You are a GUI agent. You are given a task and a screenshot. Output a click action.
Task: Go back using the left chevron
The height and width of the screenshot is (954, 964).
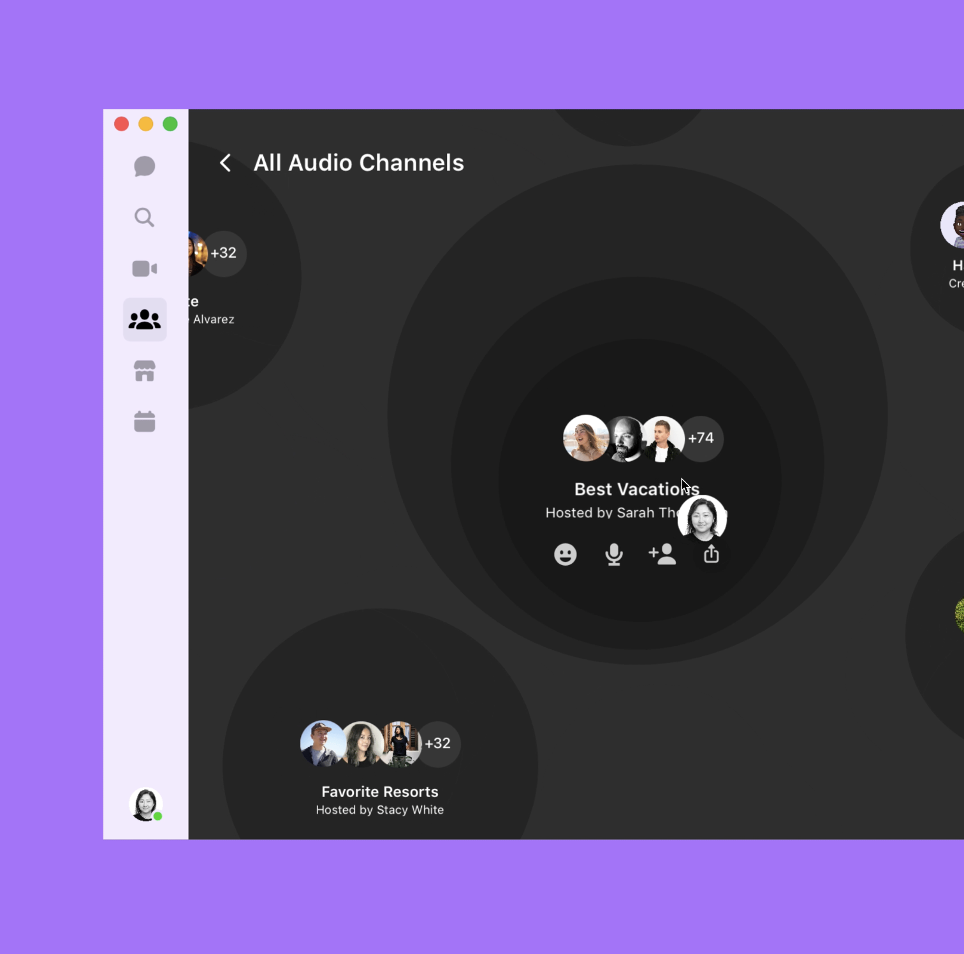pyautogui.click(x=226, y=163)
